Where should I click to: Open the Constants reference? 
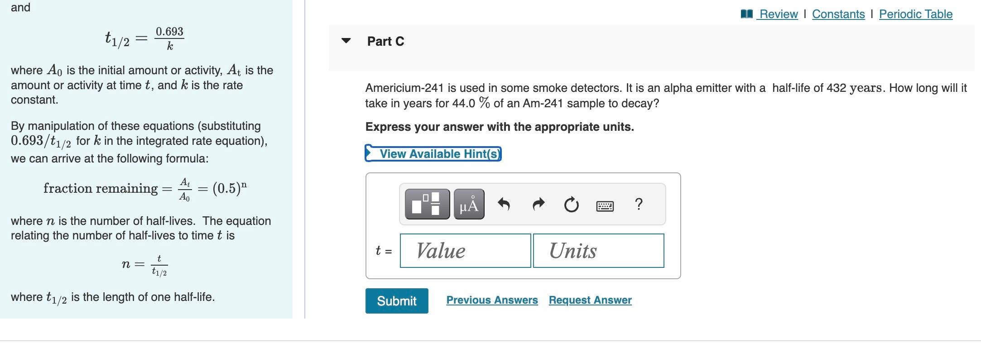click(838, 14)
